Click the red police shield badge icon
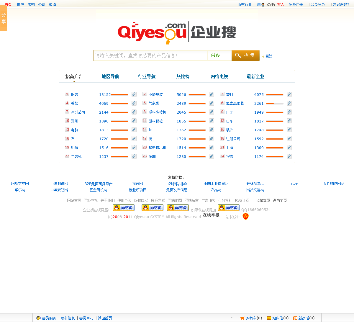The image size is (354, 322). pyautogui.click(x=245, y=217)
